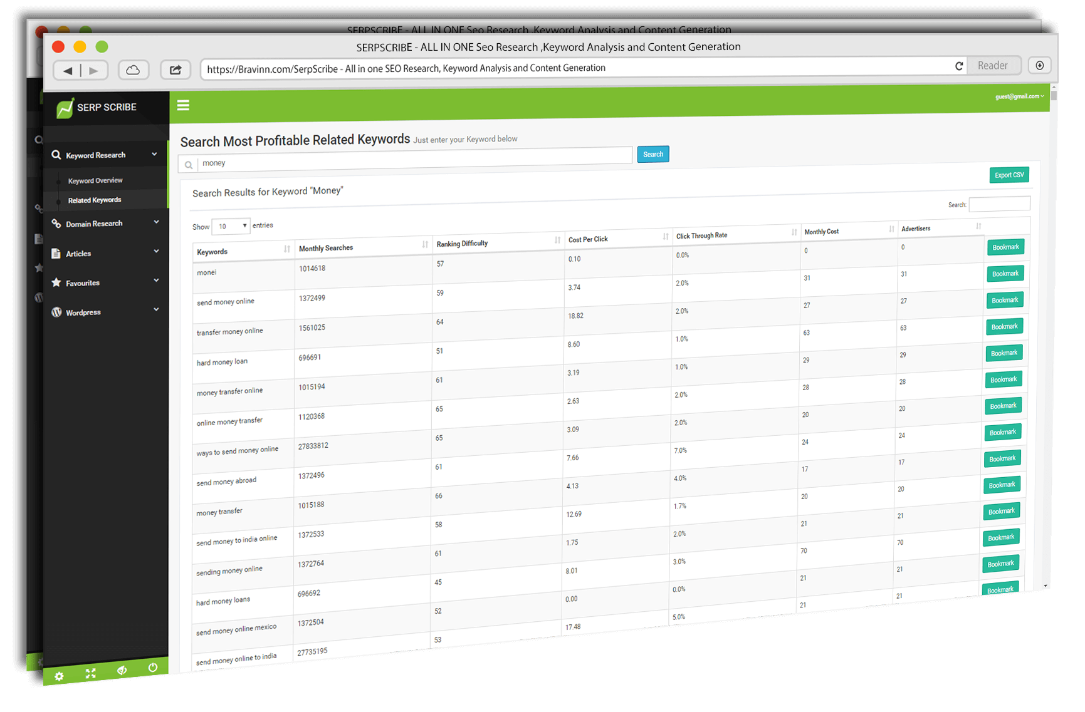
Task: Click the browser downloads icon
Action: (1039, 66)
